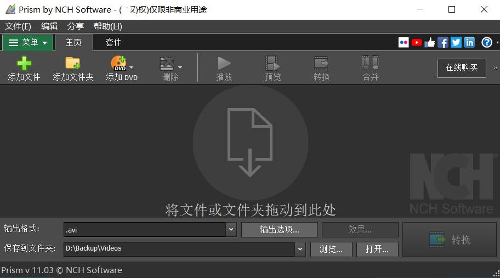Click the Delete toolbar icon

[x=167, y=63]
